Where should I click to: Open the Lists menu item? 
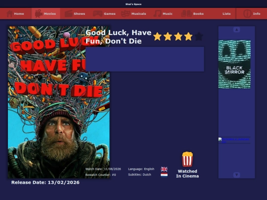point(226,14)
